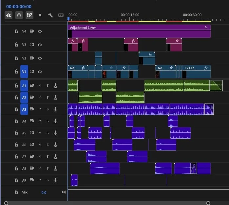Screen dimensions: 229x205
Task: Toggle A3 track targeting button
Action: [24, 109]
